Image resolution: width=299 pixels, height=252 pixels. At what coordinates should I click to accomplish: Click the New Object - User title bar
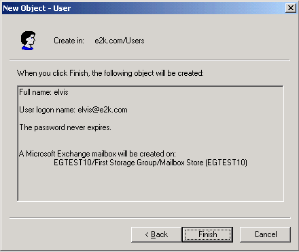[143, 8]
